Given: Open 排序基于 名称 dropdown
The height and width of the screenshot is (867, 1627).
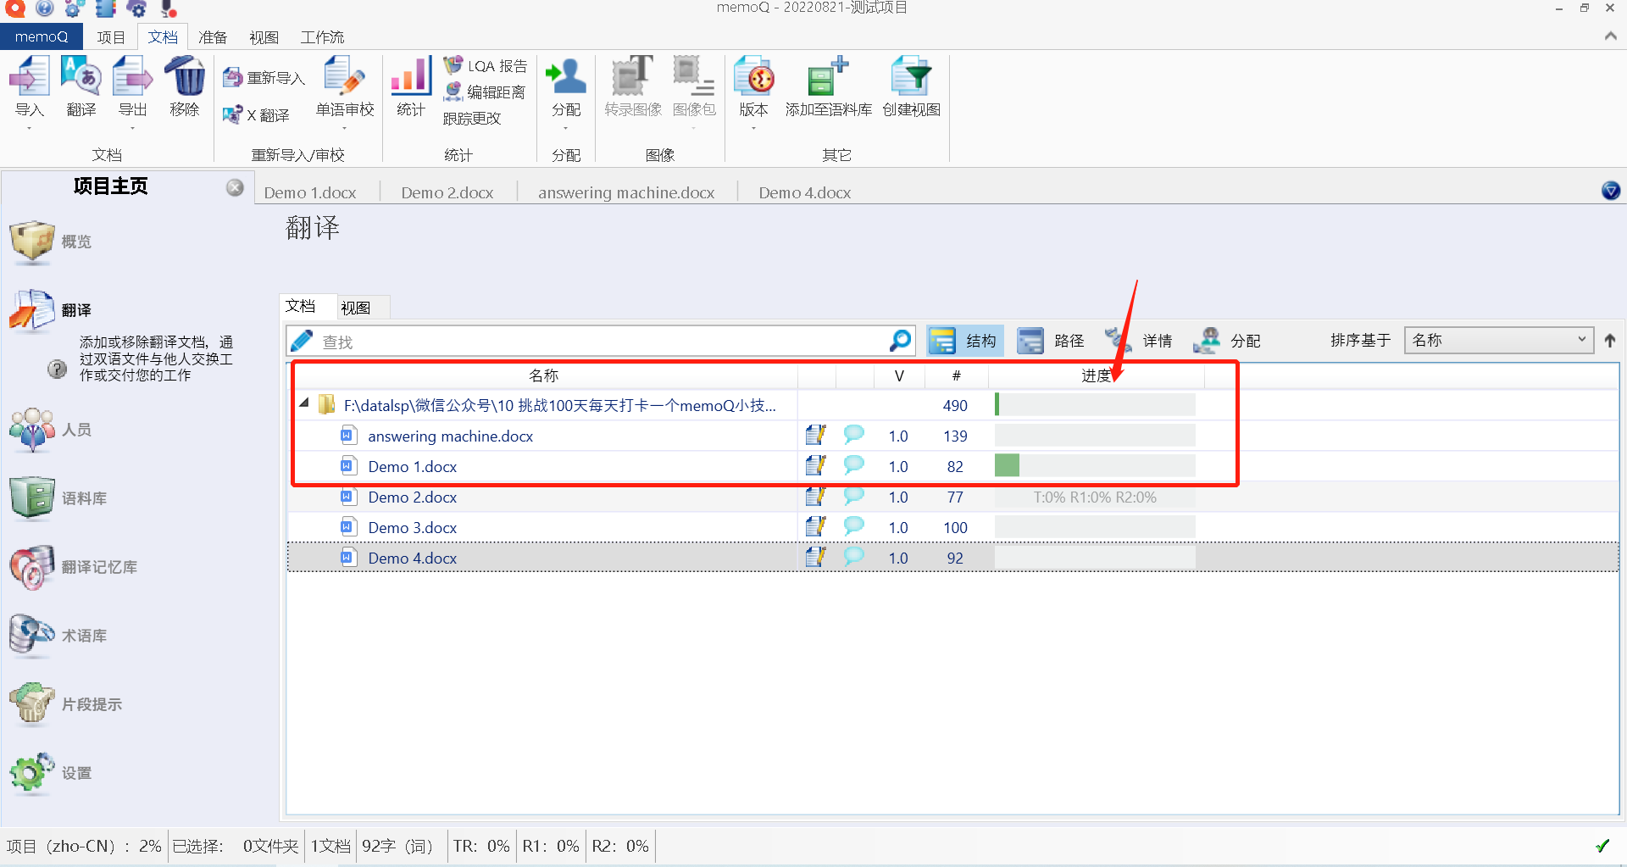Looking at the screenshot, I should tap(1498, 340).
